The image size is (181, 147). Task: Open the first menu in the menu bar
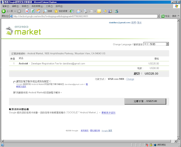click(6, 6)
